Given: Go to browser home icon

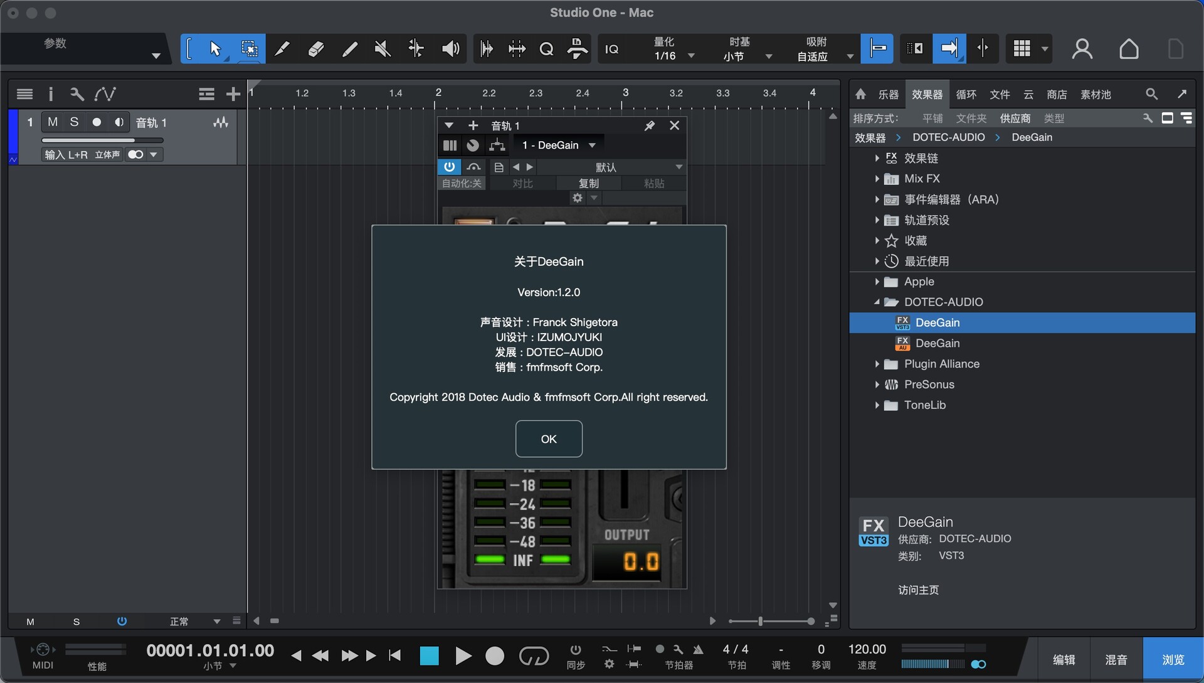Looking at the screenshot, I should coord(860,94).
